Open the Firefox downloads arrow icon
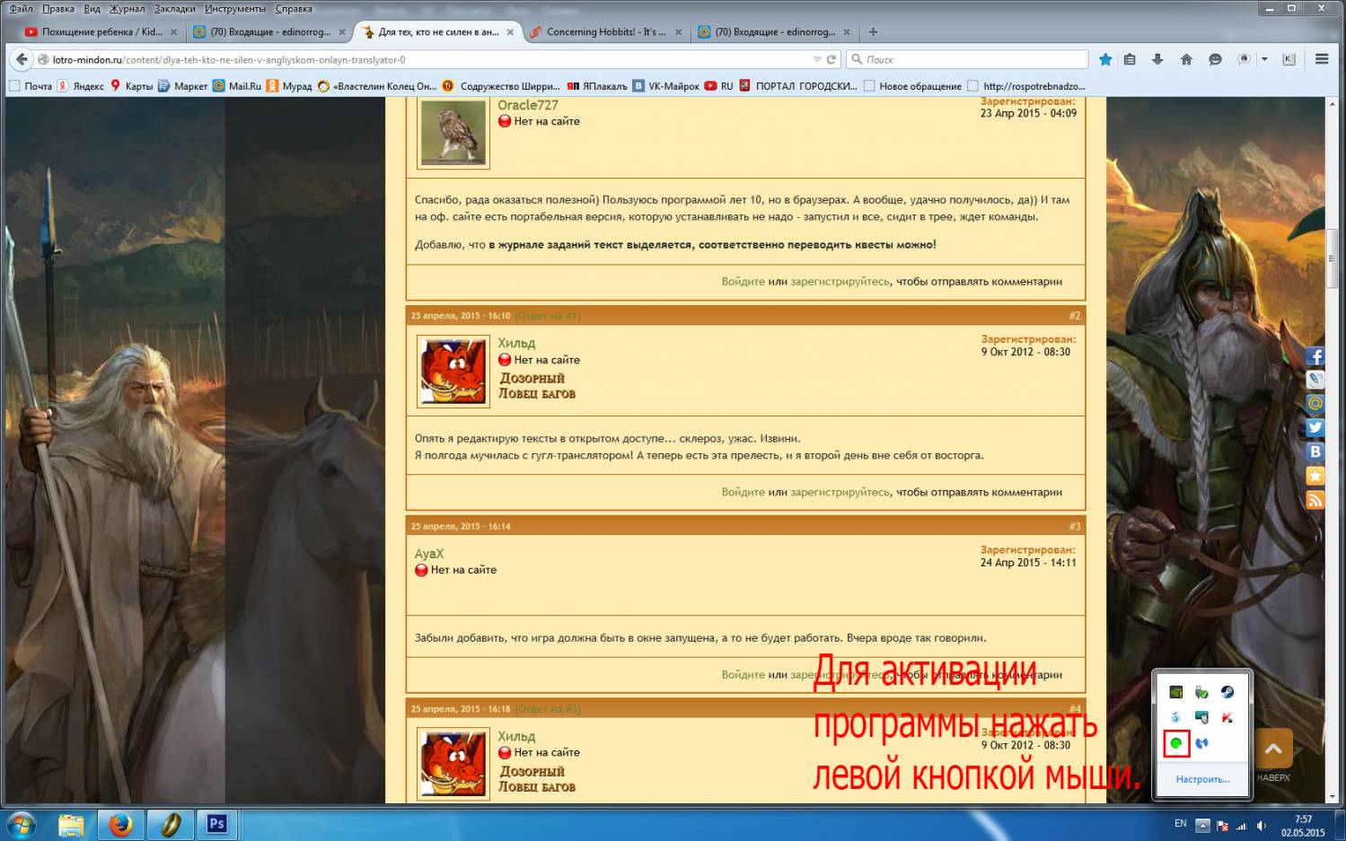Screen dimensions: 1346x841 point(1157,59)
